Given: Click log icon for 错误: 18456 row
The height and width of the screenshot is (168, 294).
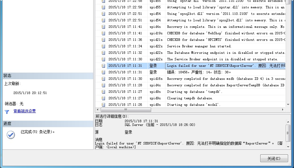Looking at the screenshot, I should (103, 72).
